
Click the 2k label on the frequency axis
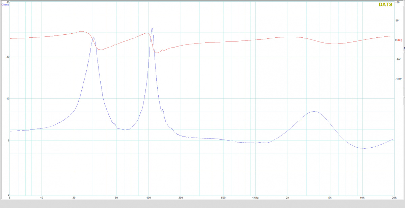click(288, 197)
